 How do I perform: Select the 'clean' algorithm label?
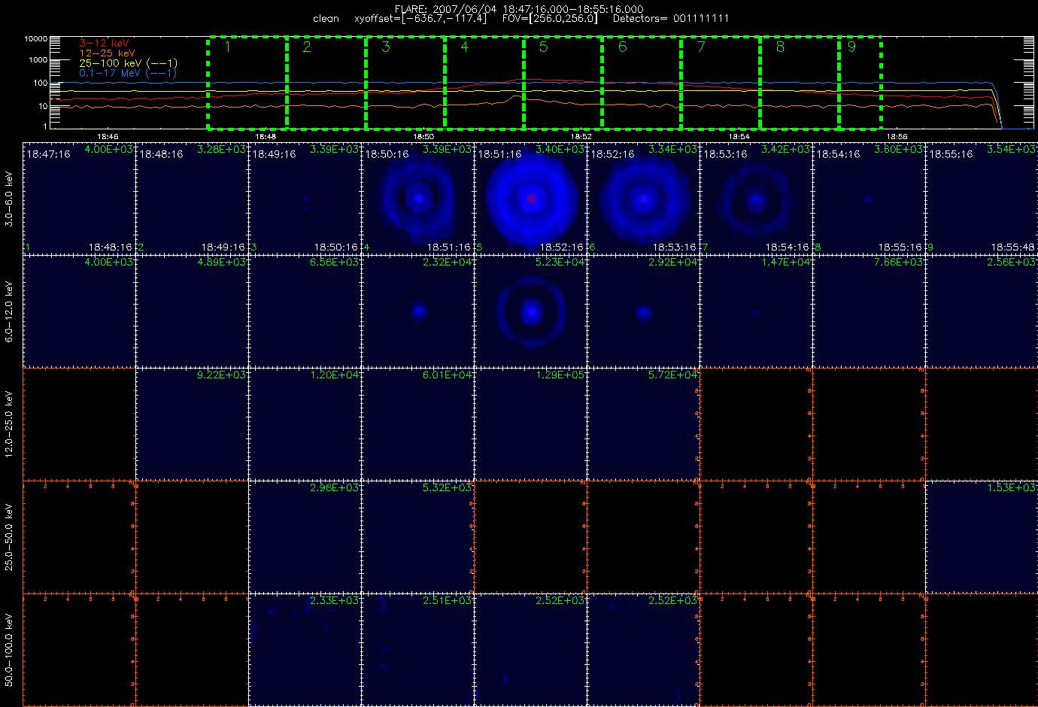click(x=326, y=19)
